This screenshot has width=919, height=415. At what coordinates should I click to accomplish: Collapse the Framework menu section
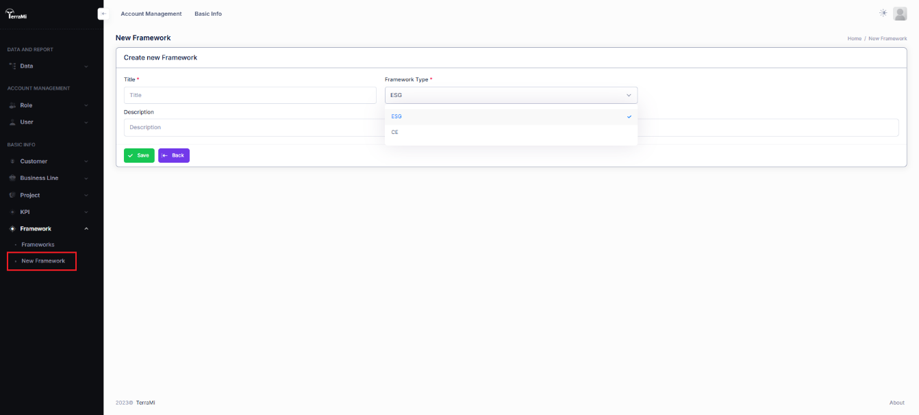click(86, 229)
